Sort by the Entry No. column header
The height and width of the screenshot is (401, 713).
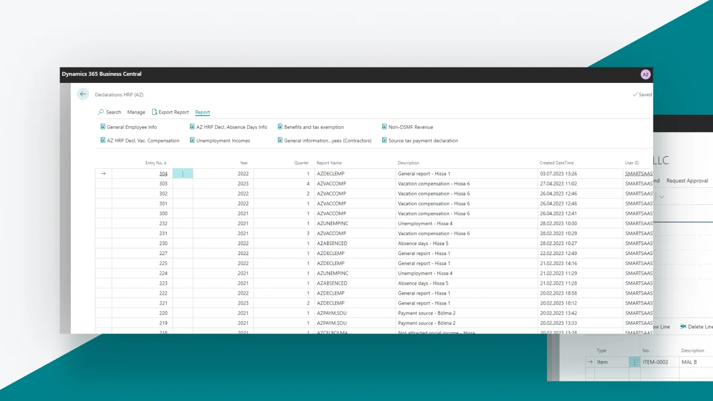155,163
